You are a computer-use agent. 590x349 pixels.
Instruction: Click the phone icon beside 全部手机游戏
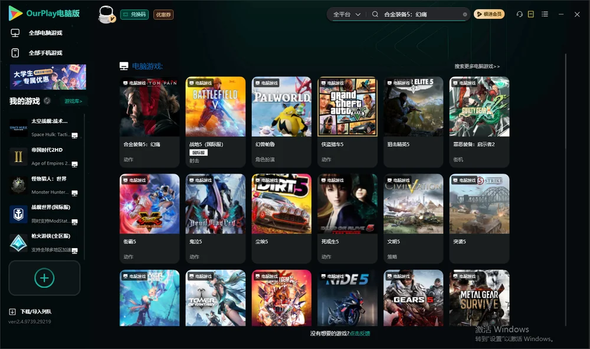[x=15, y=53]
